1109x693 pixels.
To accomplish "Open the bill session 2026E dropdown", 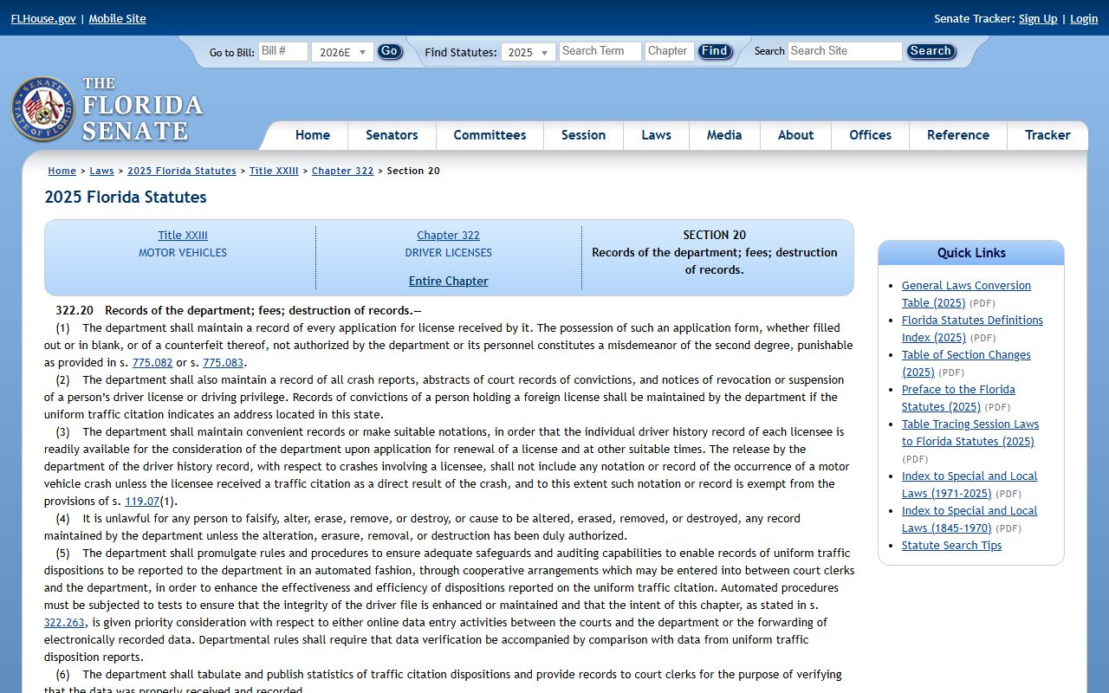I will point(342,52).
